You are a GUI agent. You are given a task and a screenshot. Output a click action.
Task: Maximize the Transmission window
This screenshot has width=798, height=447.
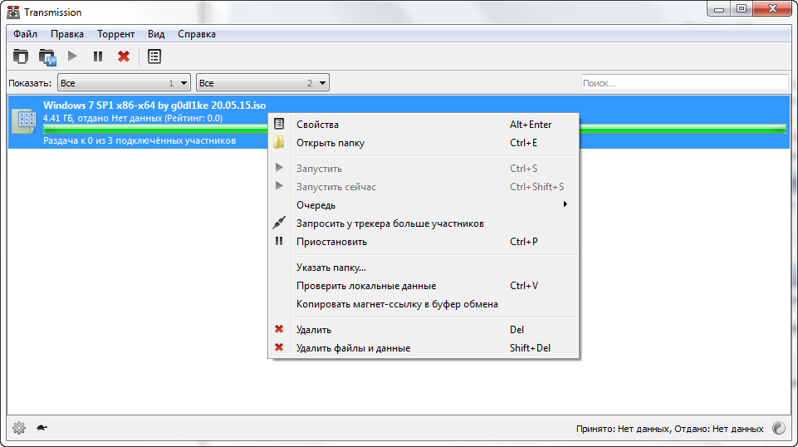742,8
